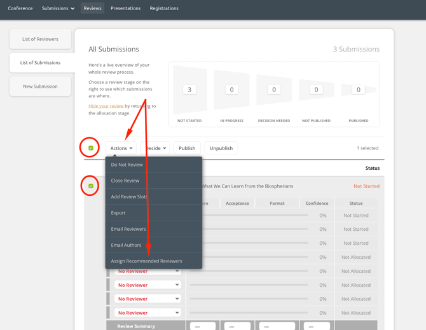Click 'Assign Recommended Reviewers' option
This screenshot has height=330, width=426.
click(x=147, y=261)
